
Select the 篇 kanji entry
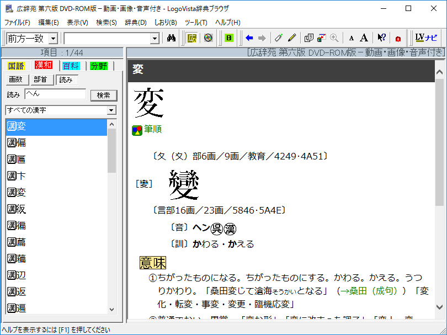56,242
